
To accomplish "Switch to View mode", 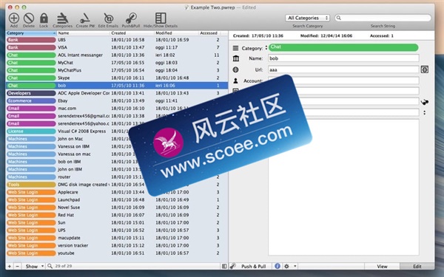I will click(x=382, y=266).
